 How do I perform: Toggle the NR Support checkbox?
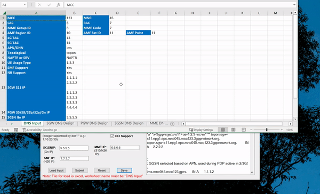click(112, 136)
